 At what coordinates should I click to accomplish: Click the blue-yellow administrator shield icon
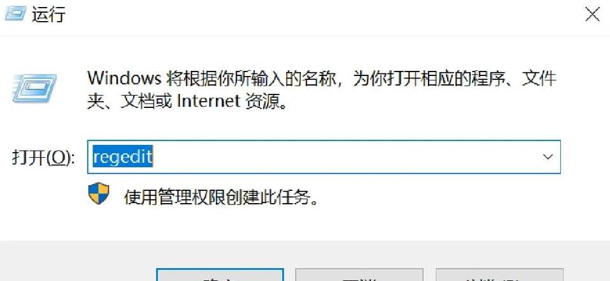[x=99, y=194]
